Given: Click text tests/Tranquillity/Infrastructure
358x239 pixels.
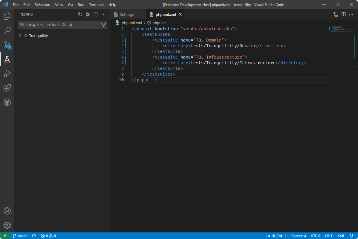Looking at the screenshot, I should 233,63.
